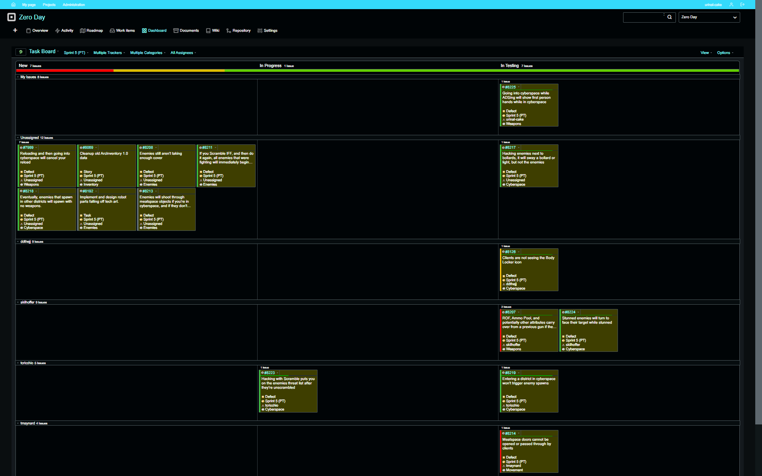This screenshot has height=476, width=762.
Task: Toggle collapse ddthejj section
Action: (x=18, y=241)
